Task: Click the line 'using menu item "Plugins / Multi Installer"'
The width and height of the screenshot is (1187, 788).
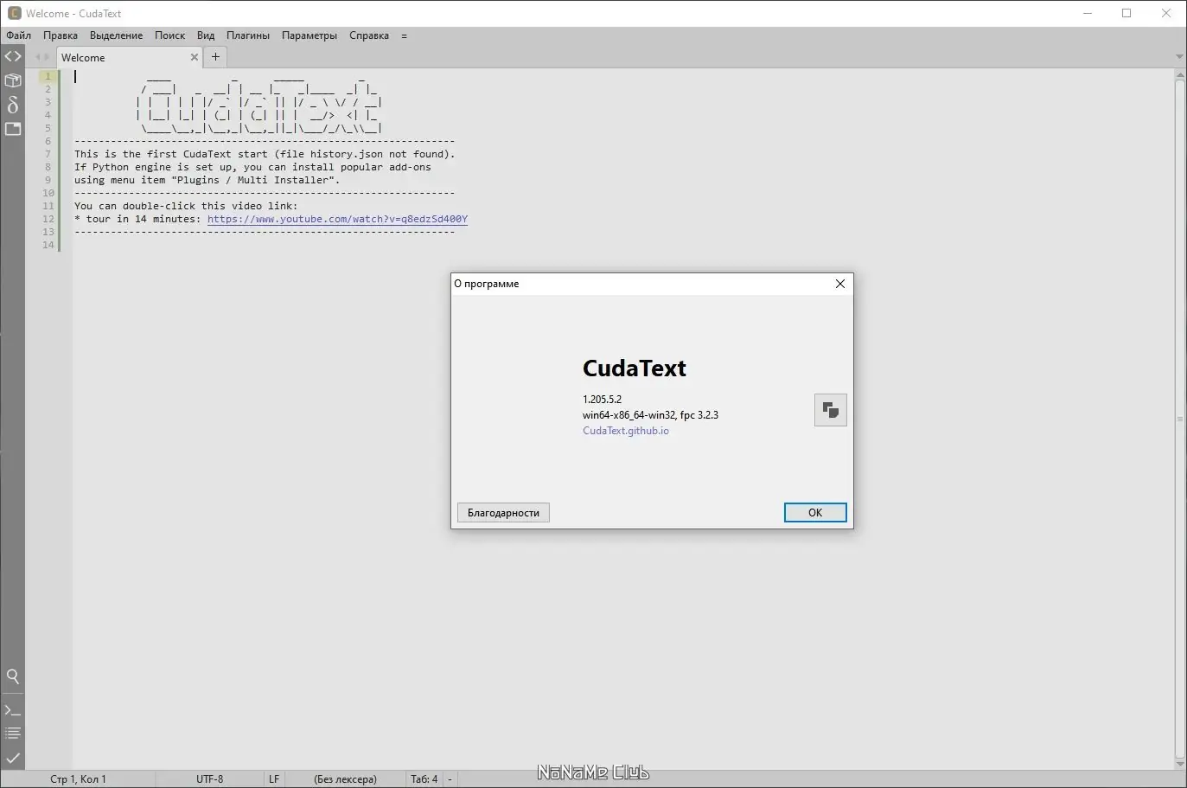Action: pyautogui.click(x=207, y=180)
